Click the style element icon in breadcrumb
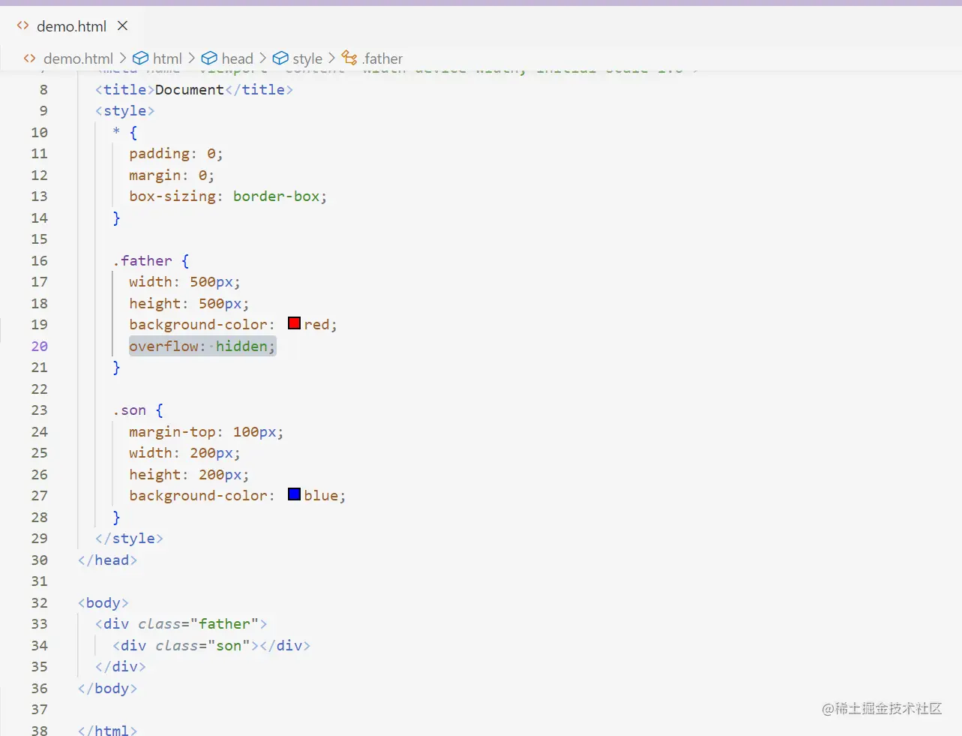Viewport: 962px width, 736px height. click(280, 59)
